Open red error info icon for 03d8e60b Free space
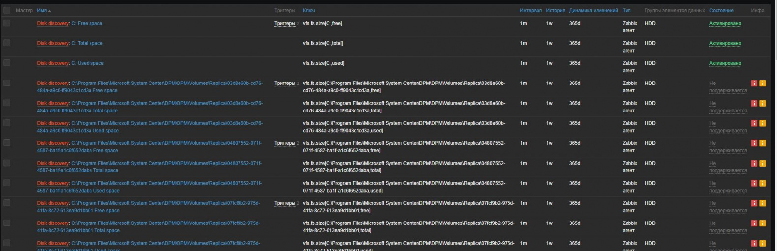Image resolution: width=777 pixels, height=251 pixels. click(x=754, y=84)
